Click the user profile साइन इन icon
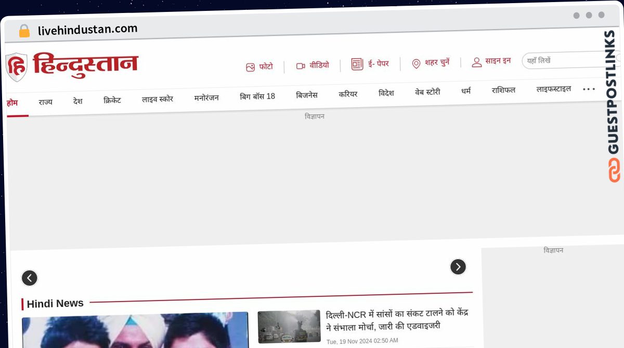Screen dimensions: 624x348 pos(477,62)
